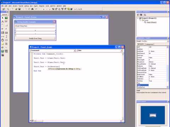Click the Modify Given String button on form
170x127 pixels.
(x=35, y=38)
